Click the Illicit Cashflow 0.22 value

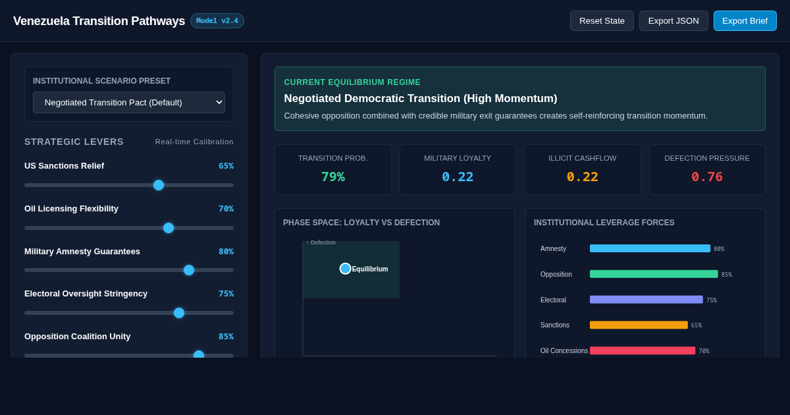[x=583, y=177]
